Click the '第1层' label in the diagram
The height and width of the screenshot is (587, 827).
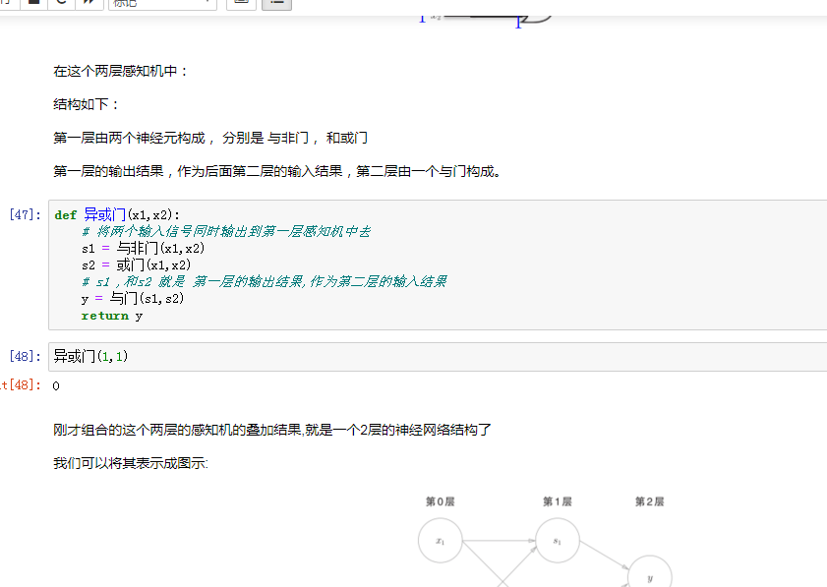[558, 501]
